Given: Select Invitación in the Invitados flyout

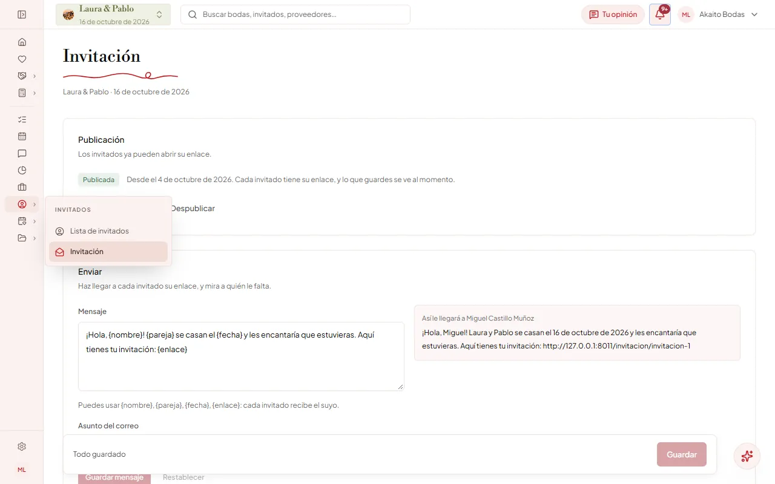Looking at the screenshot, I should (x=108, y=252).
